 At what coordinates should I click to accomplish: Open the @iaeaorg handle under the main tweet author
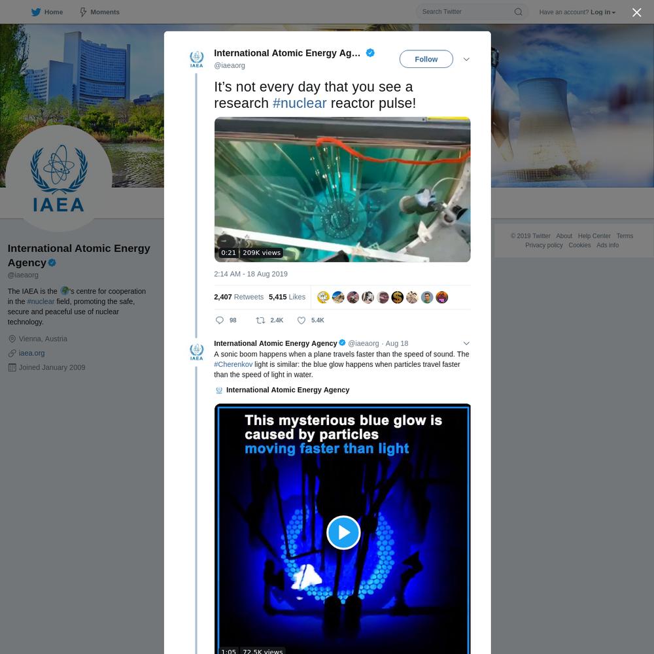pyautogui.click(x=230, y=65)
